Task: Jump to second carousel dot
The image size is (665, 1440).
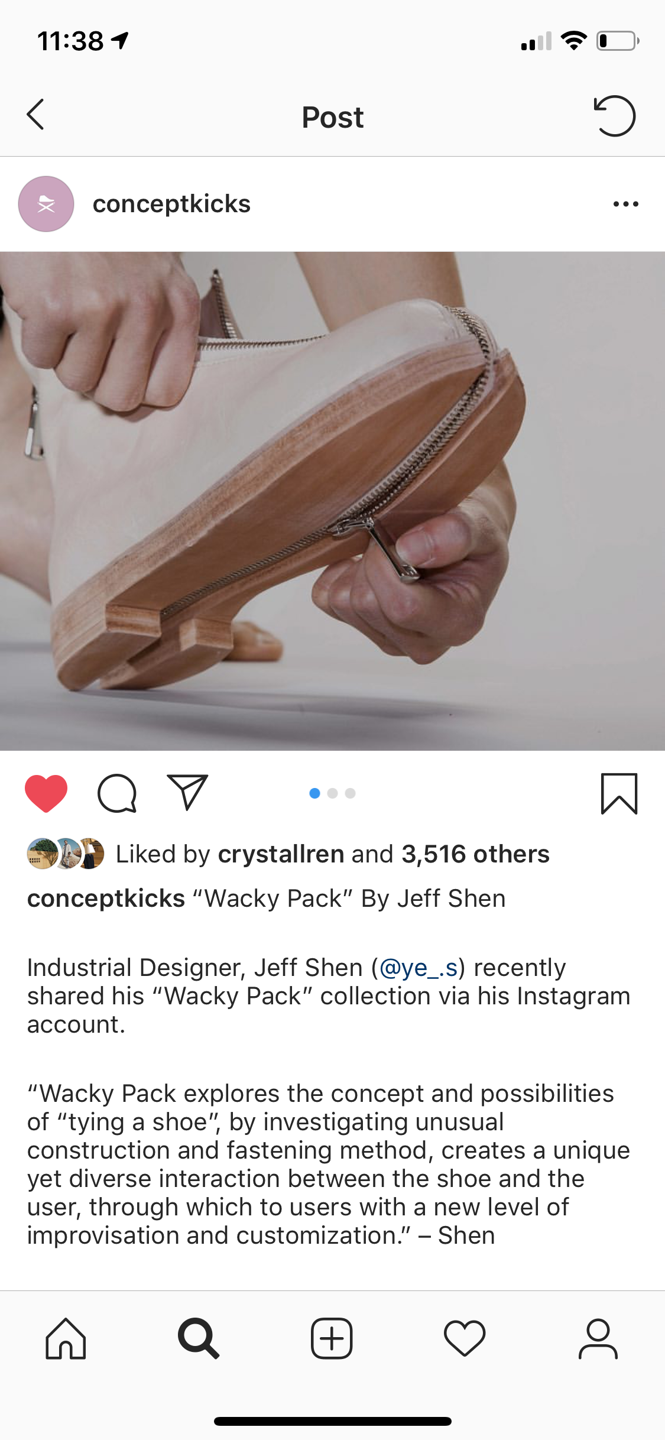Action: tap(332, 793)
